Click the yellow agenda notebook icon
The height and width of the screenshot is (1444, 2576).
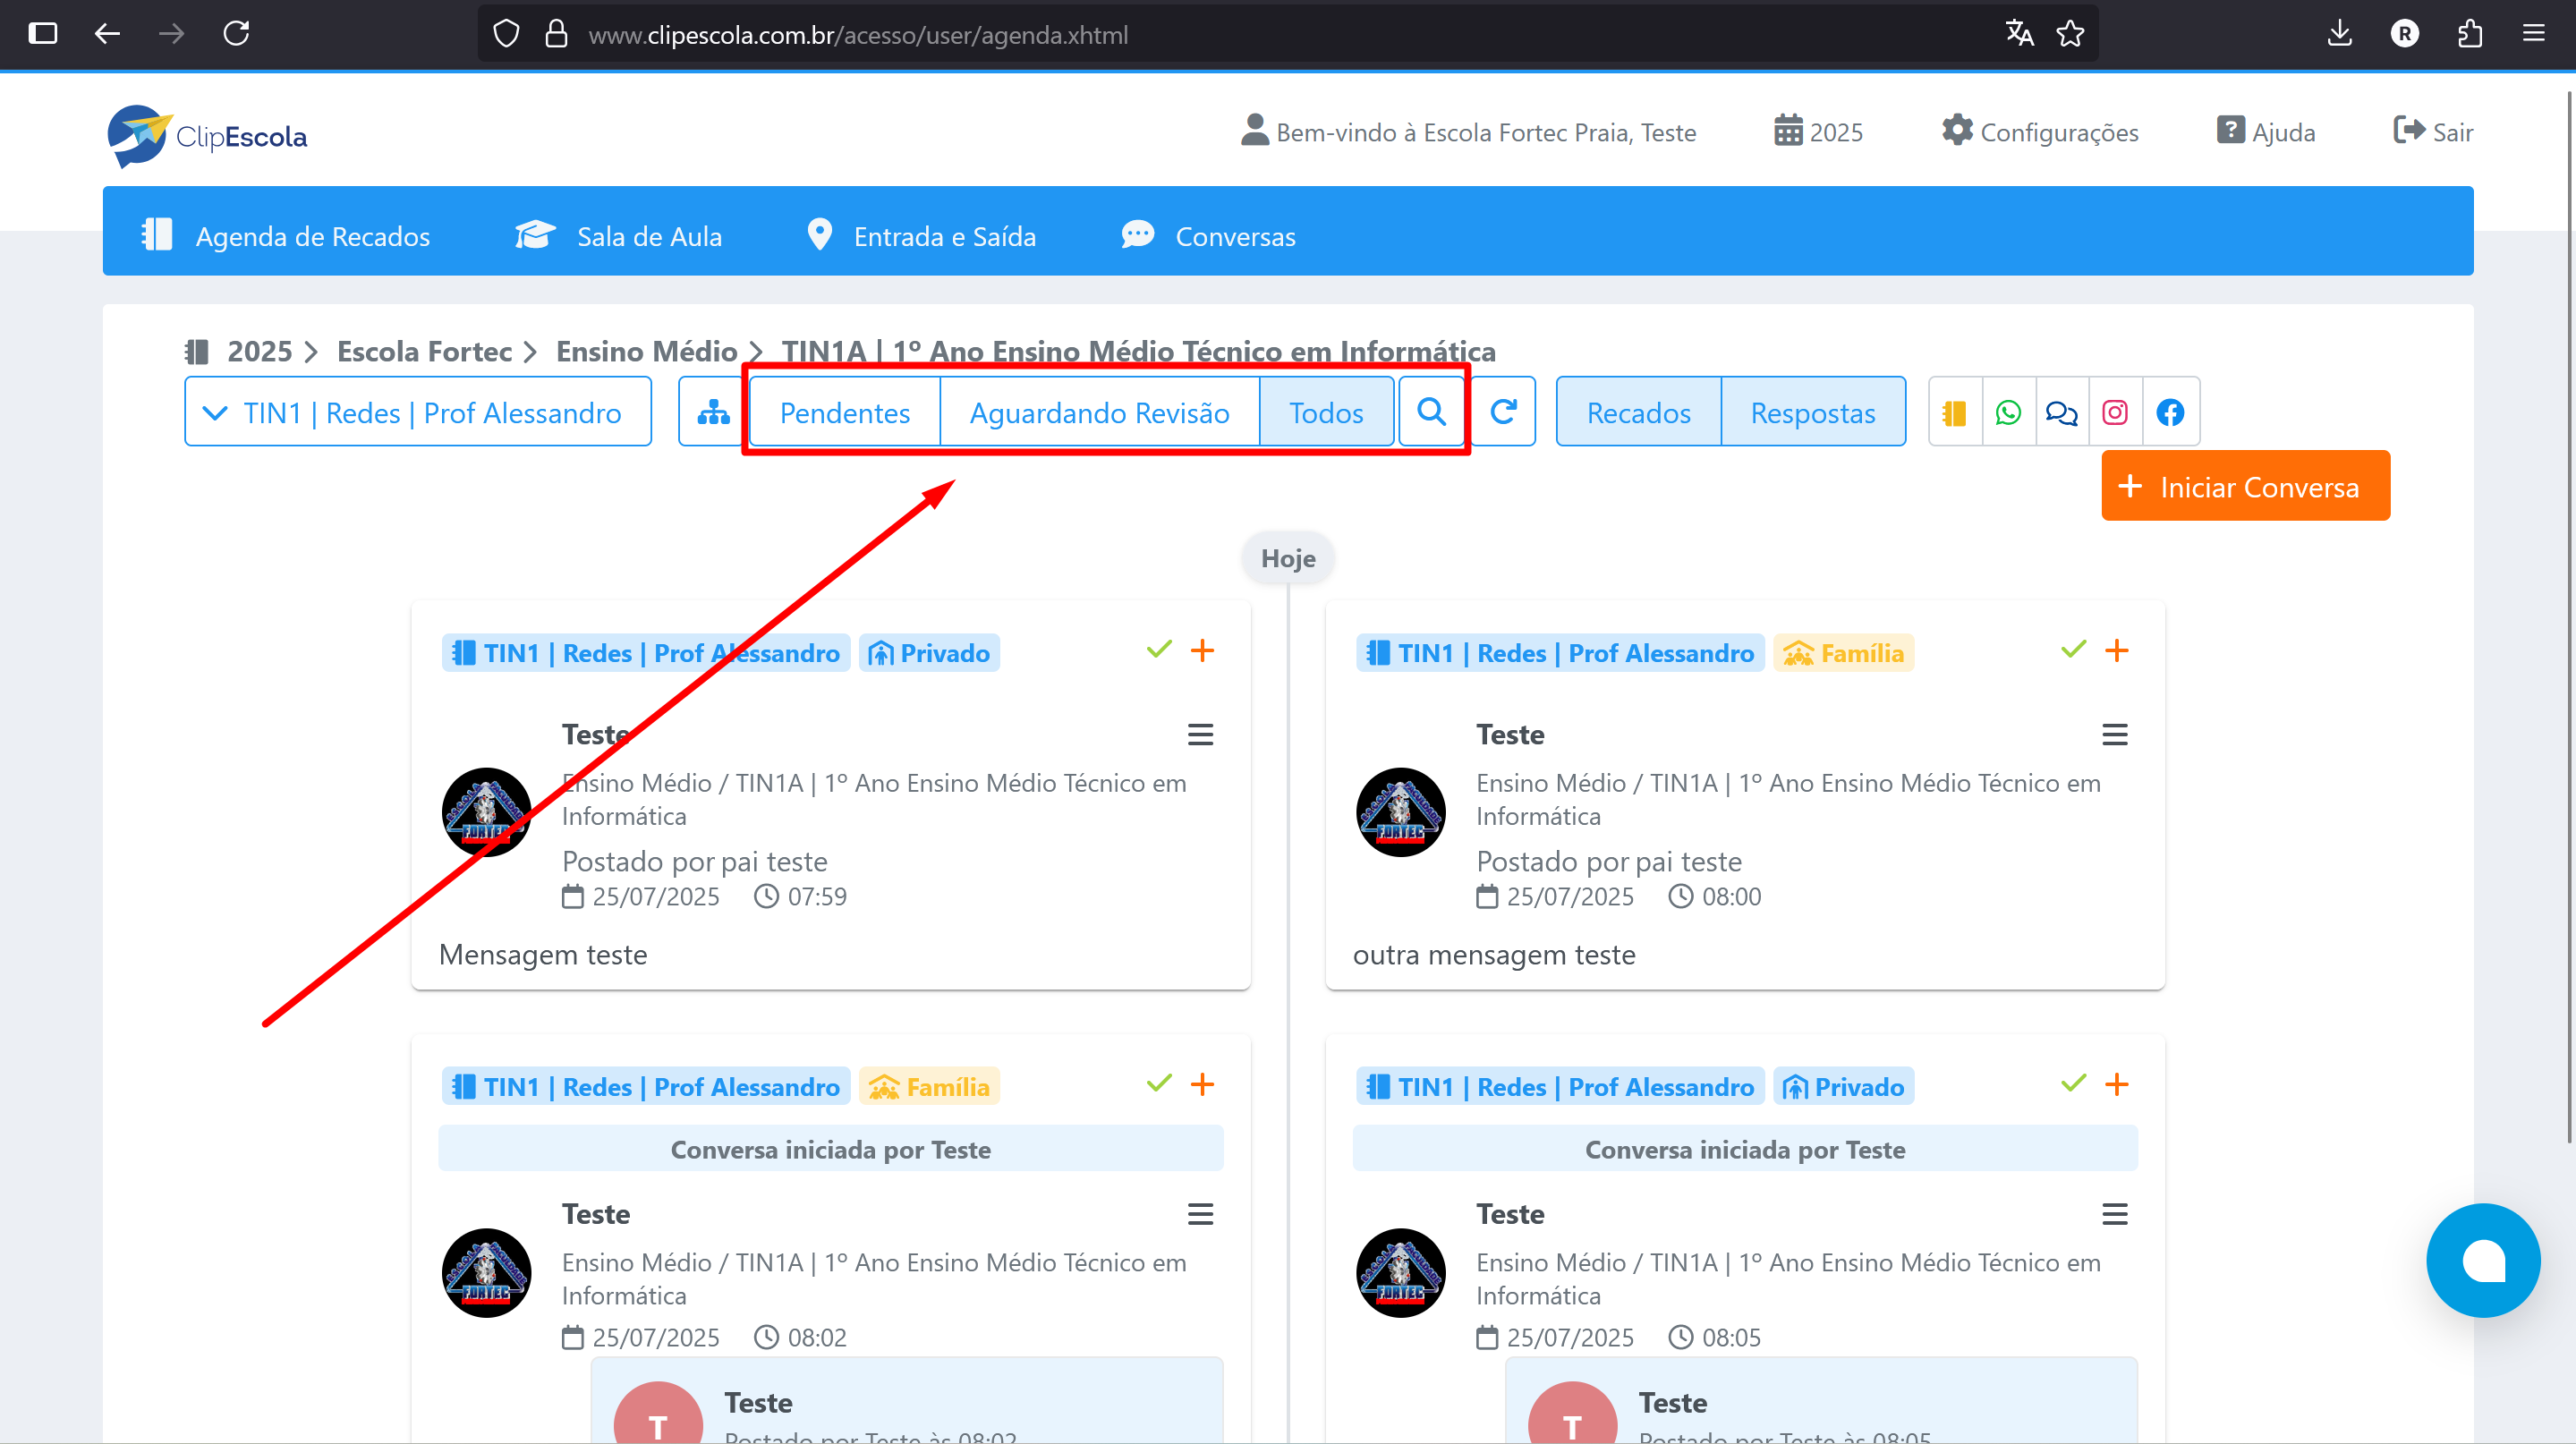point(1954,412)
